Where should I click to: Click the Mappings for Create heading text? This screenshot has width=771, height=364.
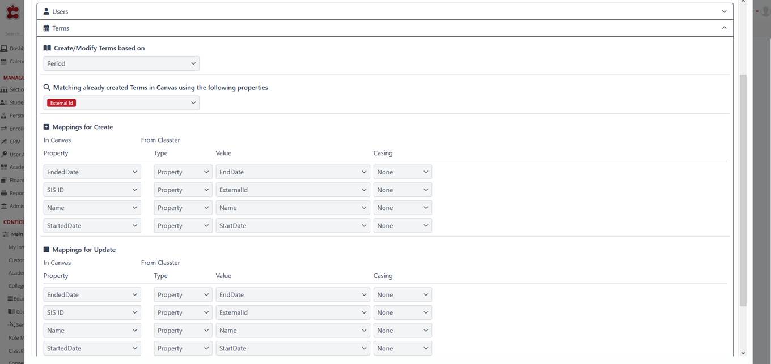pyautogui.click(x=83, y=127)
